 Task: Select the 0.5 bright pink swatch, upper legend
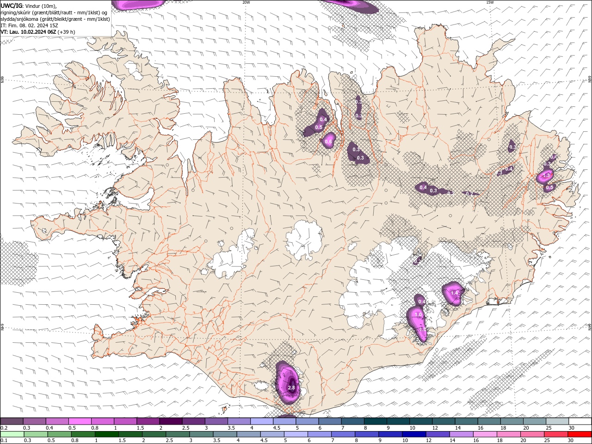point(80,421)
